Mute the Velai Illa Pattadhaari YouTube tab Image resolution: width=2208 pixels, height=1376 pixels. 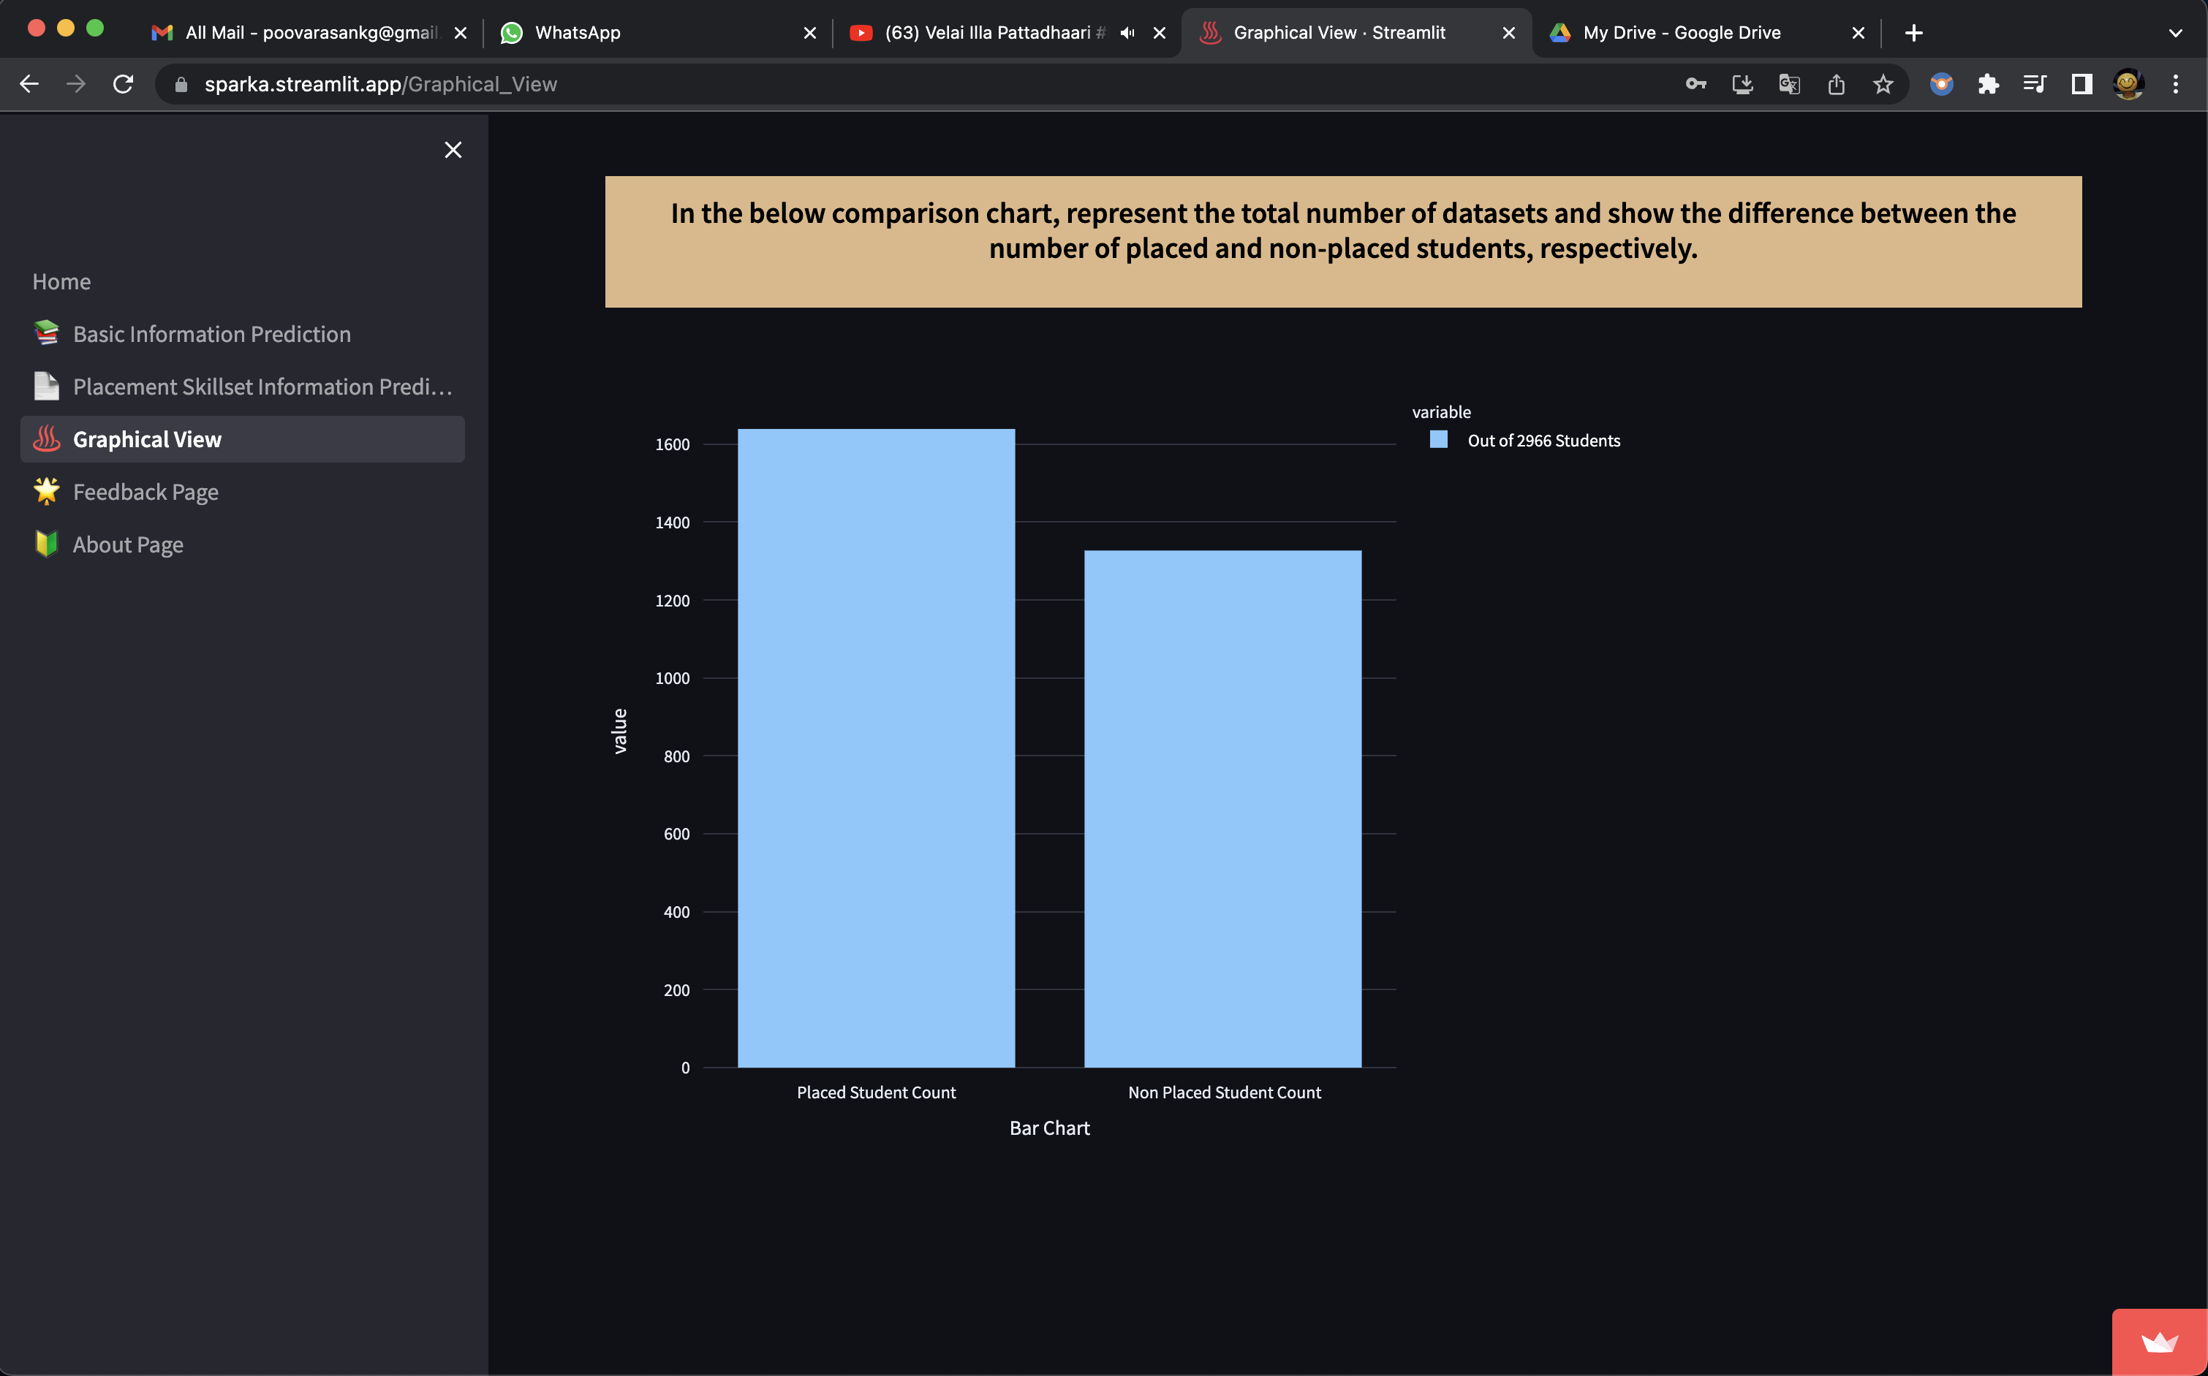point(1127,32)
